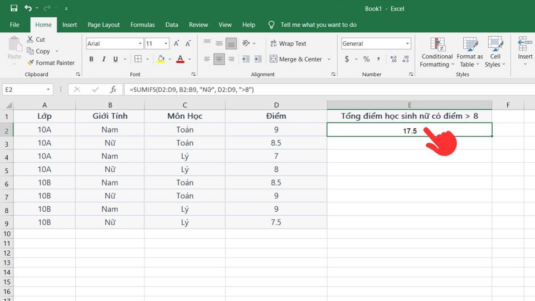
Task: Open Merge & Center dropdown arrow
Action: 329,59
